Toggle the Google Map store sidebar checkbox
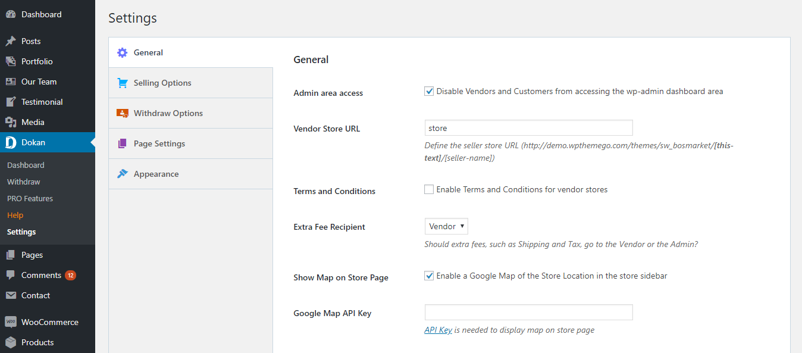The image size is (802, 353). pyautogui.click(x=429, y=276)
